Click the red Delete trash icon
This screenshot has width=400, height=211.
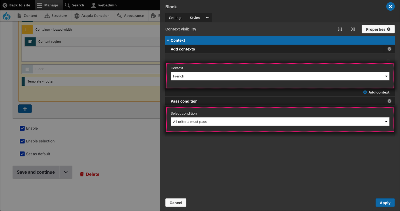tap(82, 174)
